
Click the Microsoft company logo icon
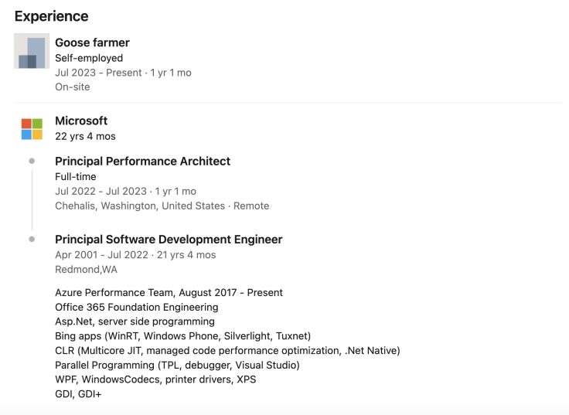click(32, 129)
